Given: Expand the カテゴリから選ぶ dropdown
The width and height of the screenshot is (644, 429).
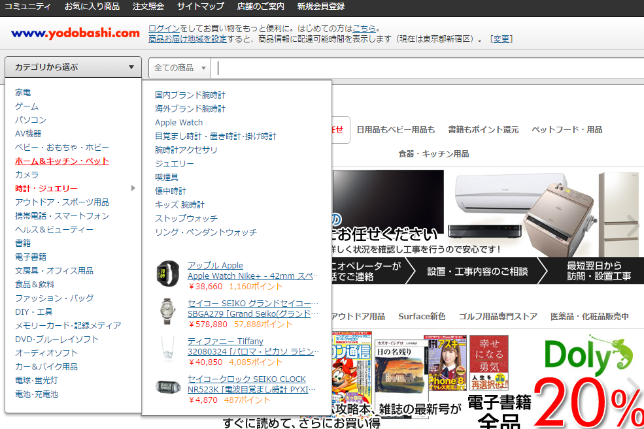Looking at the screenshot, I should pyautogui.click(x=73, y=67).
